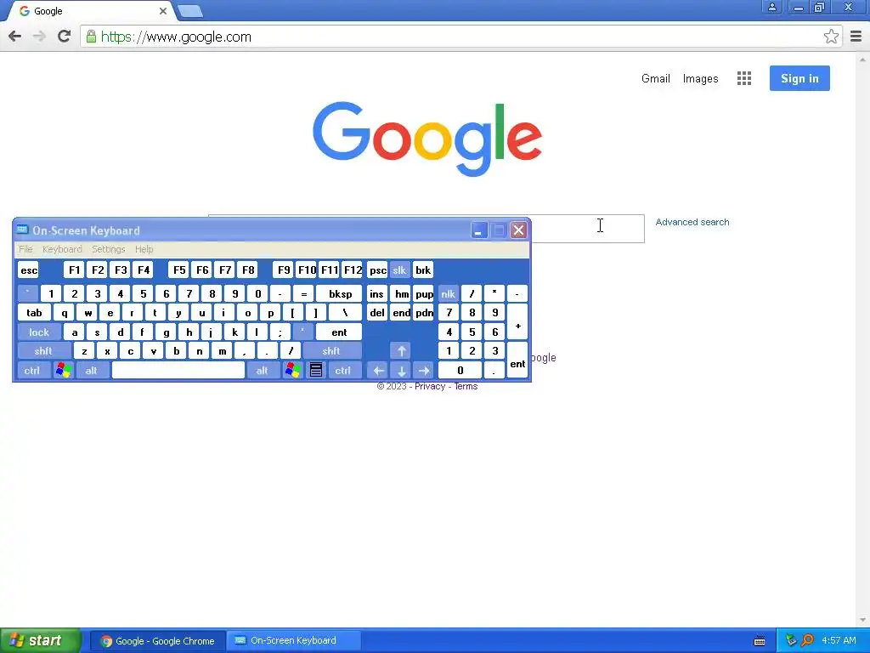Click the blue Sign in button

coord(799,78)
